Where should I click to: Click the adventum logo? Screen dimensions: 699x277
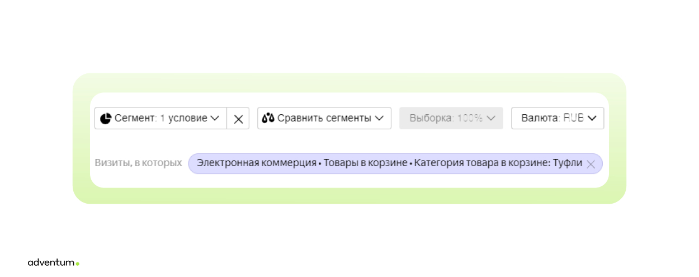(51, 262)
